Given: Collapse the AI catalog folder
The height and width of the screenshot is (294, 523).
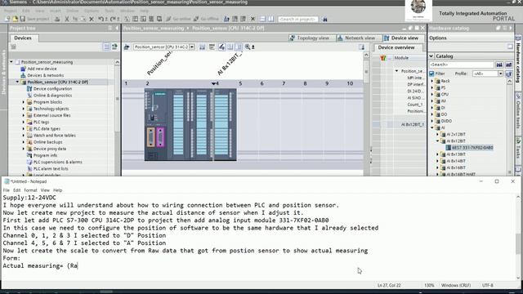Looking at the screenshot, I should (432, 127).
